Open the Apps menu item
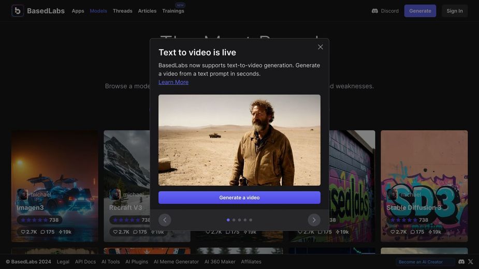The width and height of the screenshot is (479, 269). coord(78,11)
